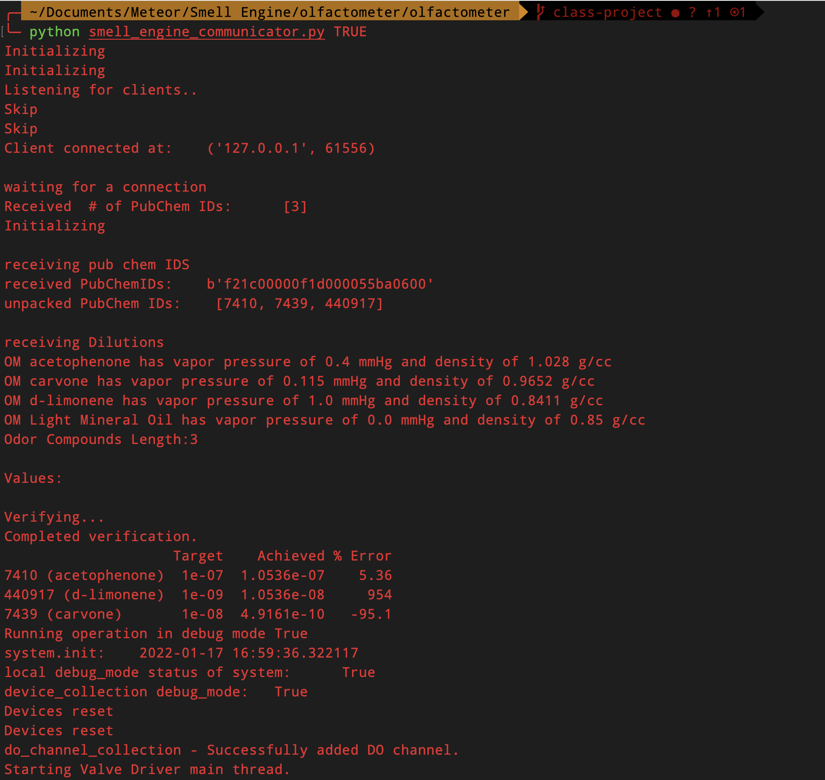Screen dimensions: 825x780
Task: Click the green python command word
Action: tap(54, 32)
